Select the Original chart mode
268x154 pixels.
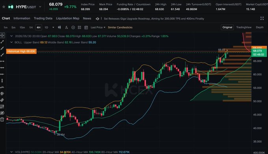click(x=227, y=27)
